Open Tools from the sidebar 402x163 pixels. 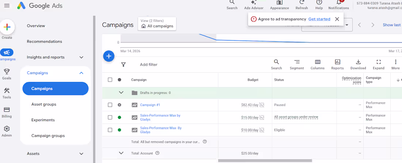click(x=7, y=93)
